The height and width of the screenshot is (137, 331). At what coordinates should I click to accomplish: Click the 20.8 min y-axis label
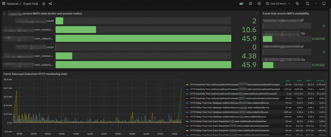pos(7,79)
